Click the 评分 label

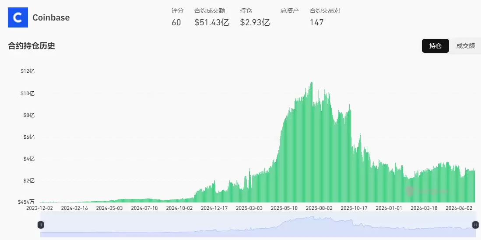pos(177,10)
